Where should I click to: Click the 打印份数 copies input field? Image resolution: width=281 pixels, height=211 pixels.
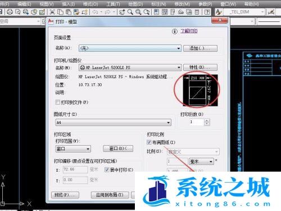pos(196,122)
